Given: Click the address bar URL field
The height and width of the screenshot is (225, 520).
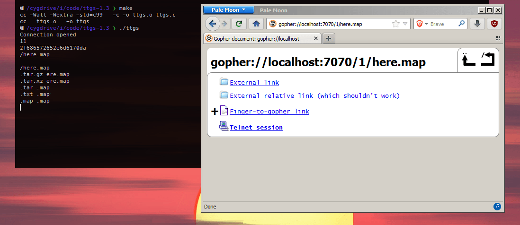Looking at the screenshot, I should pos(332,24).
